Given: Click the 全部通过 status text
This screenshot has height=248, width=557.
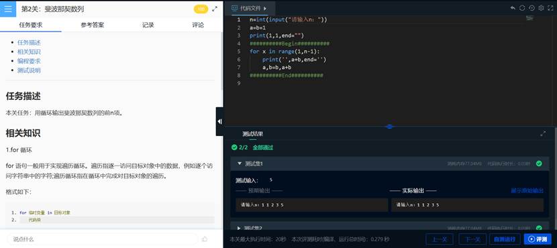Looking at the screenshot, I should click(x=263, y=147).
